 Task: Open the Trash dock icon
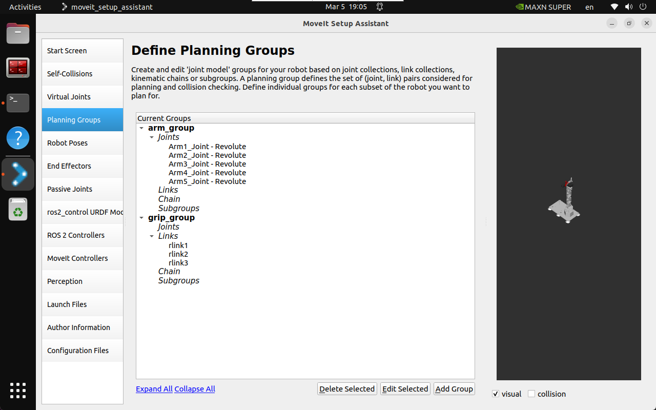18,209
